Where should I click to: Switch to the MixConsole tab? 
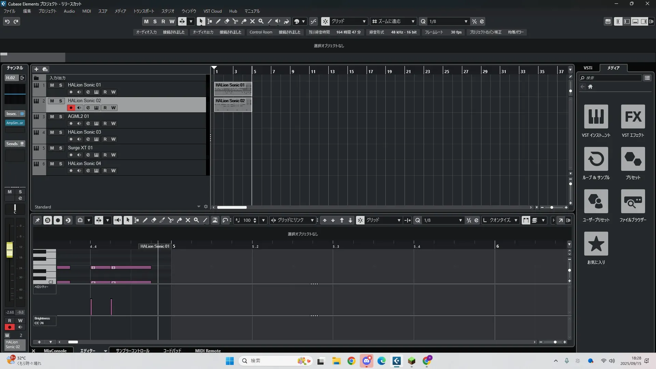click(55, 351)
